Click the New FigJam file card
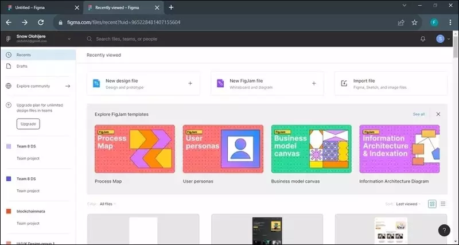 pos(267,83)
